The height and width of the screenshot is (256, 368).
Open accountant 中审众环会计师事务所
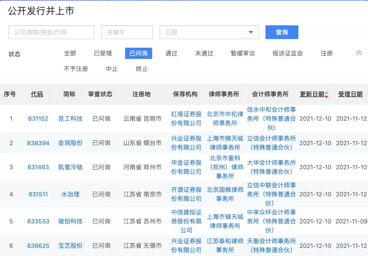tap(271, 221)
